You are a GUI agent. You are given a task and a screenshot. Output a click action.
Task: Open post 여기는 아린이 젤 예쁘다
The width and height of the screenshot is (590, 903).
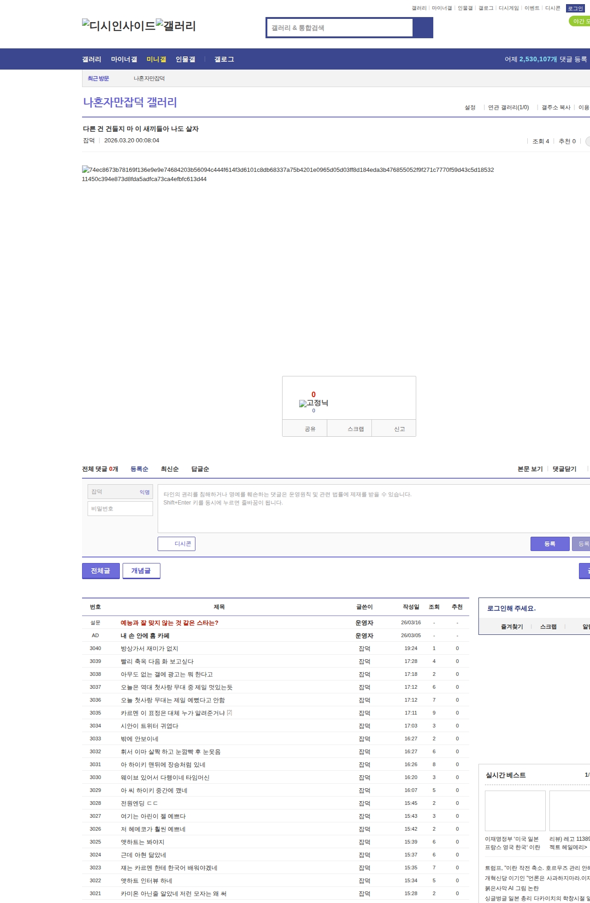(x=153, y=816)
